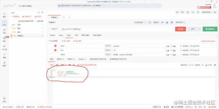
Task: Click the lock icon in interface toolbar
Action: [167, 22]
